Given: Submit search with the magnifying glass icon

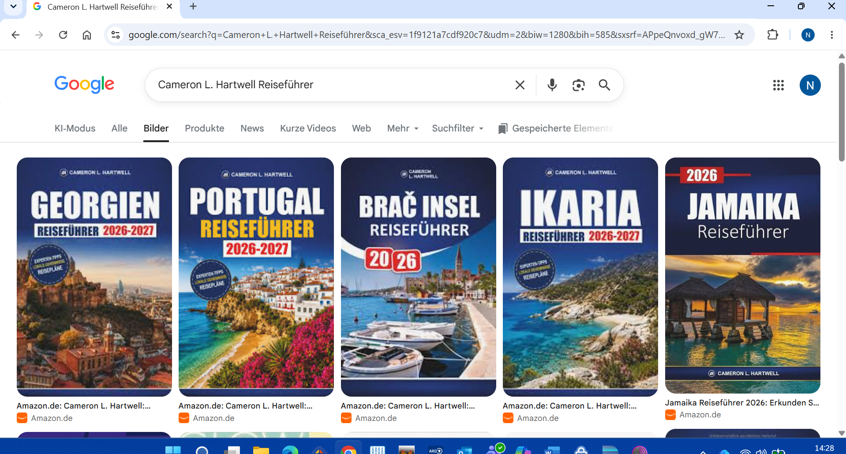Looking at the screenshot, I should click(x=604, y=85).
